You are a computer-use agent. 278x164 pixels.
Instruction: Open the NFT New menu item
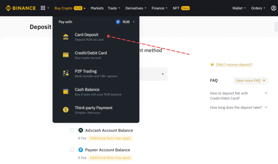click(181, 8)
